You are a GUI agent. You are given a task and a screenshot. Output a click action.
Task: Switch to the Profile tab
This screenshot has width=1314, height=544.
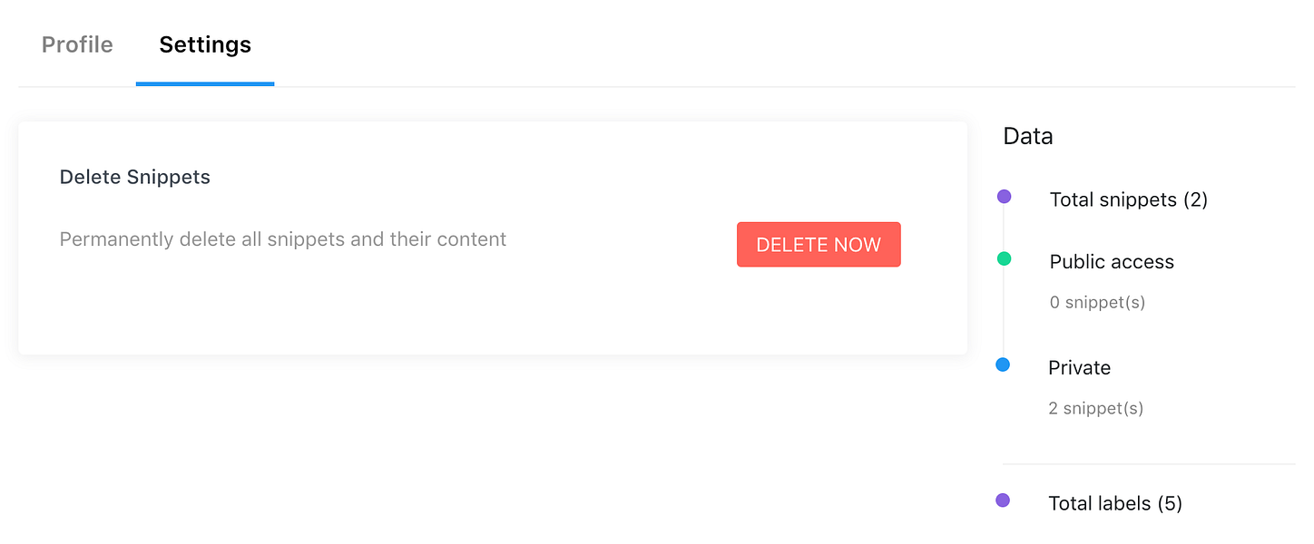tap(77, 44)
